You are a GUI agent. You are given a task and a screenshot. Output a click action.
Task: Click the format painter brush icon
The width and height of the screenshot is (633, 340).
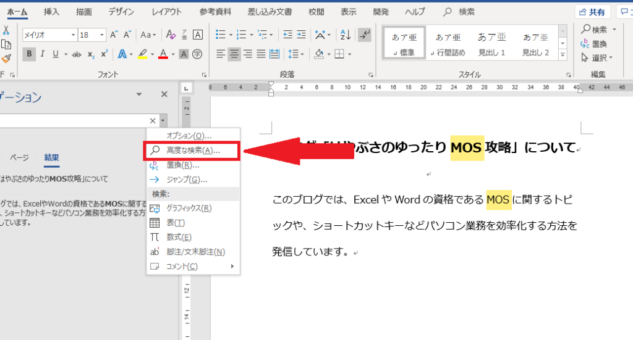(x=6, y=59)
